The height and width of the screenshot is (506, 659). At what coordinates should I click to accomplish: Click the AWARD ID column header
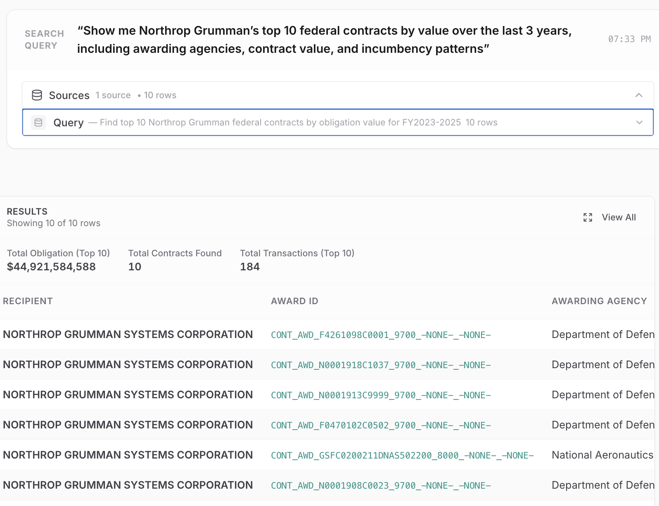pyautogui.click(x=294, y=301)
